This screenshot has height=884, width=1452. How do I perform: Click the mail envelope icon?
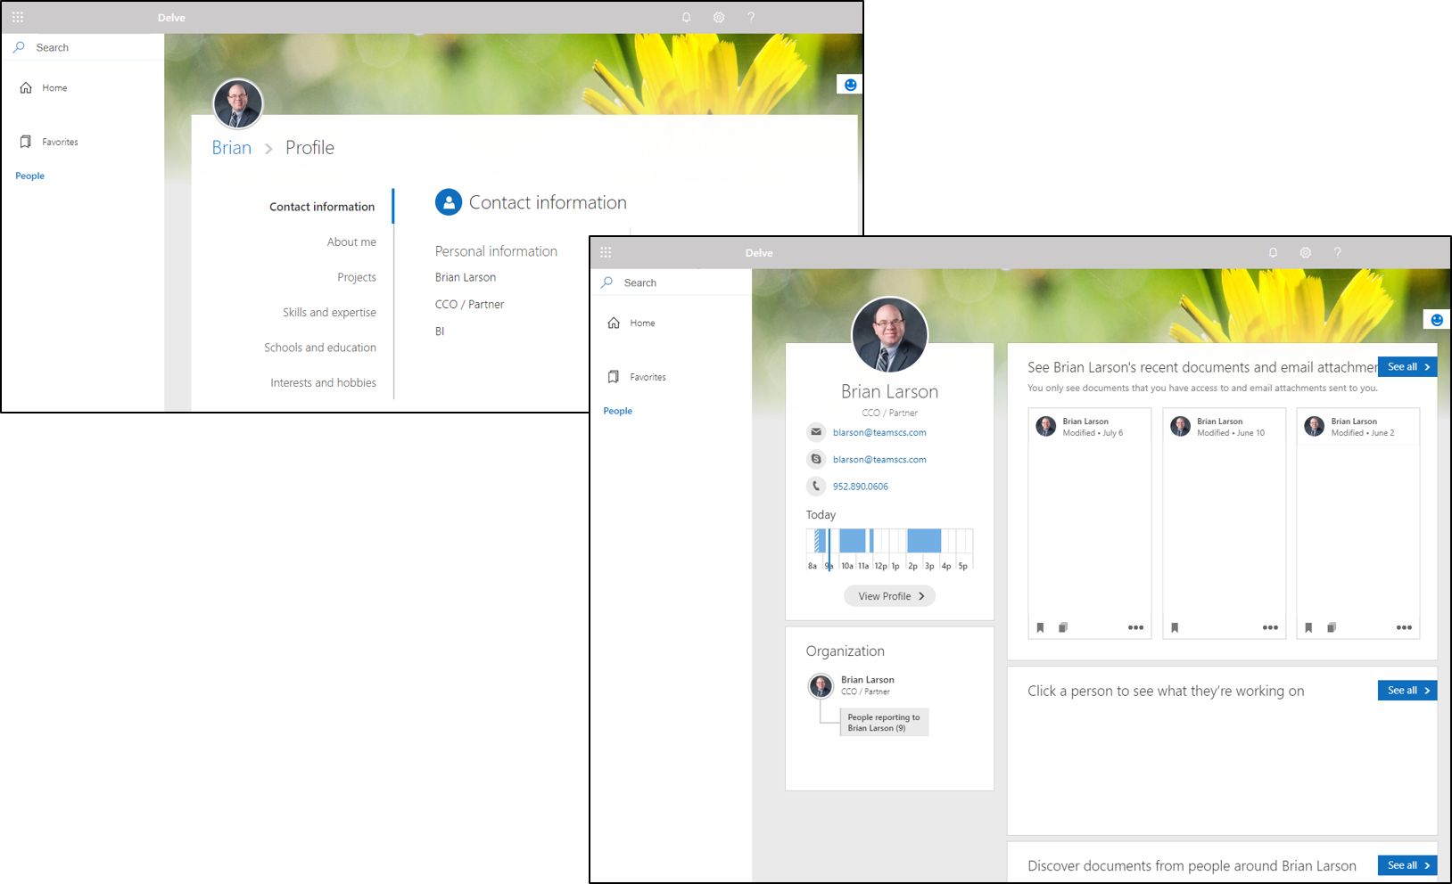pyautogui.click(x=816, y=432)
